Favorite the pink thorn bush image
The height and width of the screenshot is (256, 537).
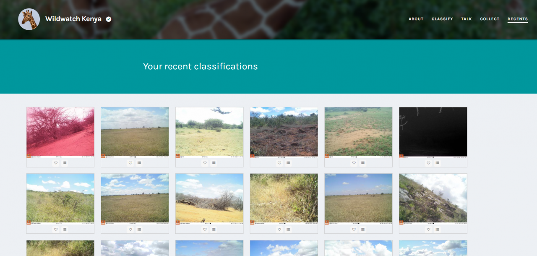pyautogui.click(x=56, y=163)
